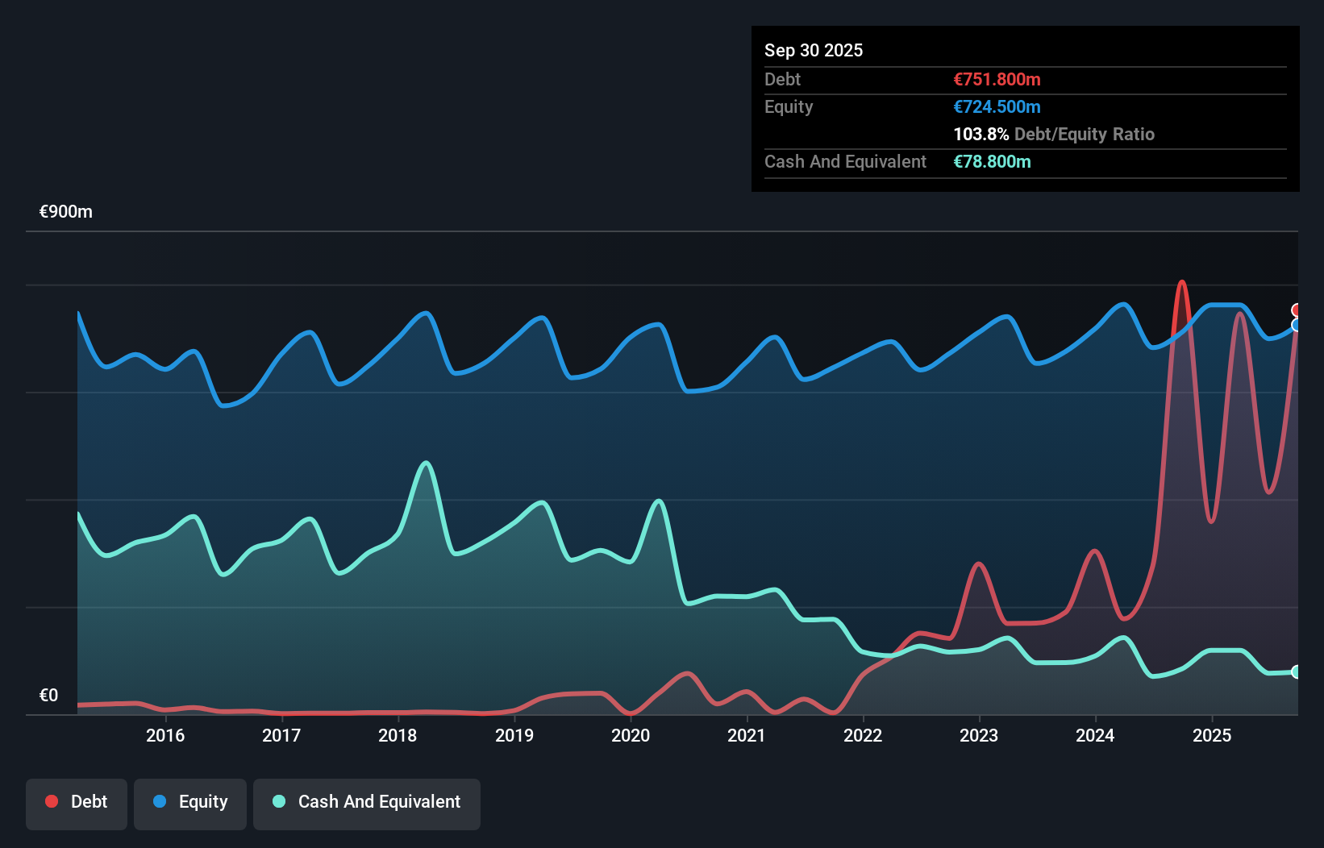Toggle the Equity series legend button
This screenshot has height=848, width=1324.
pos(190,804)
